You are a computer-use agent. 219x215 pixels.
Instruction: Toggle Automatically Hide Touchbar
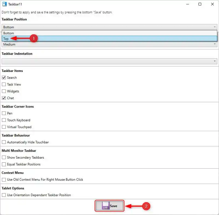pyautogui.click(x=4, y=142)
